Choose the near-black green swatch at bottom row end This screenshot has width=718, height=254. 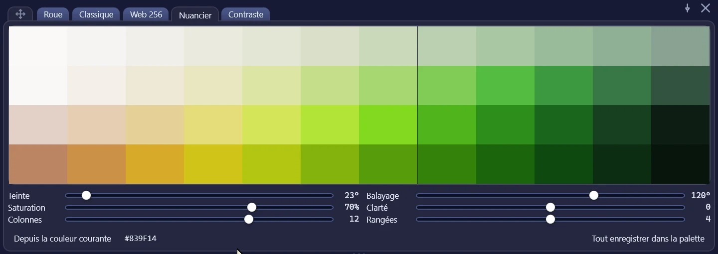point(680,164)
